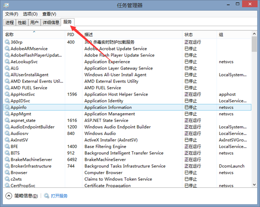260x207 pixels.
Task: Open the 文件(F) menu
Action: tap(11, 14)
